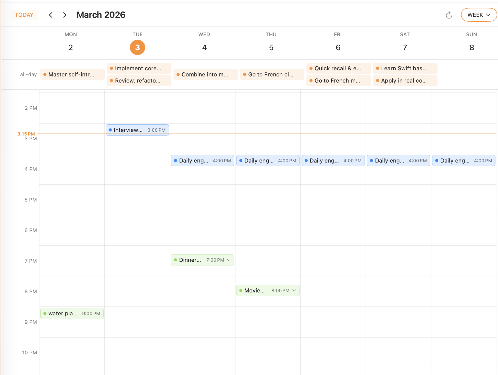Navigate to the next week
The image size is (498, 375).
point(65,15)
